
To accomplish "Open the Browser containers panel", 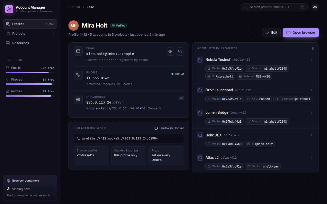I will coord(30,188).
